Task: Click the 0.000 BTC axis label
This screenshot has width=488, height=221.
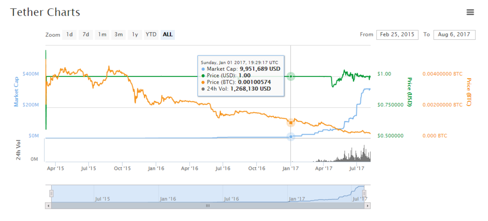Action: click(435, 136)
